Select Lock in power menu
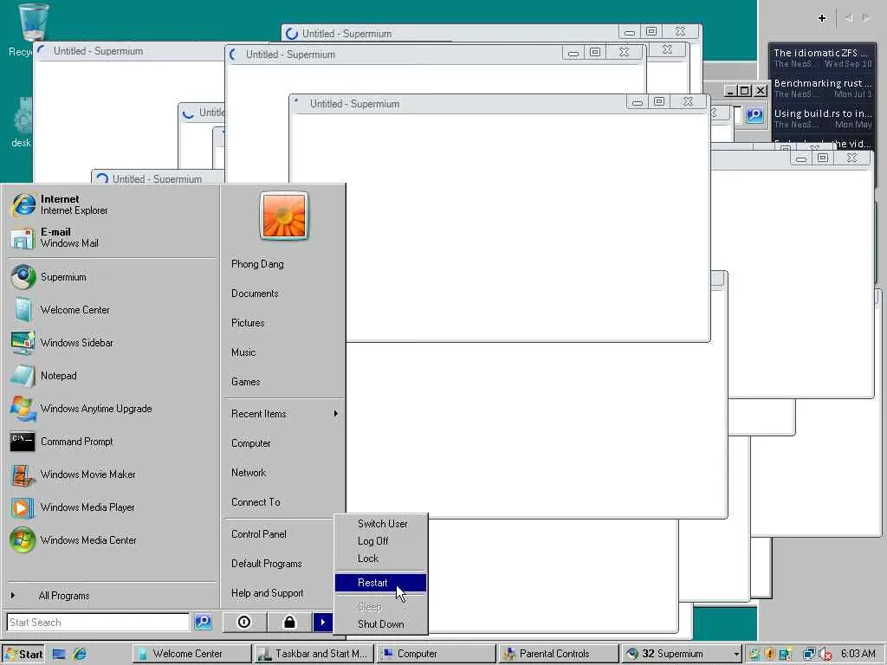 (381, 558)
